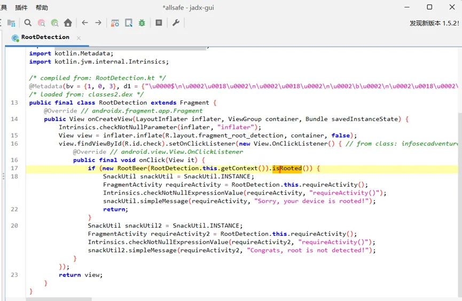Screen dimensions: 462x301
Task: Click left panel splitter handle dots
Action: click(3, 176)
